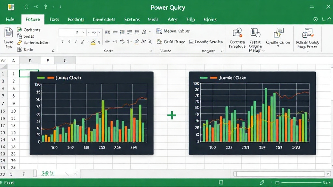
Task: Switch to the Daval cdate ribbon tab
Action: click(104, 19)
